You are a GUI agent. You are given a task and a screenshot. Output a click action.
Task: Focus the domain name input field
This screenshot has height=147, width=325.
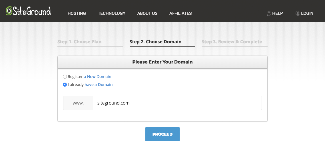point(177,103)
